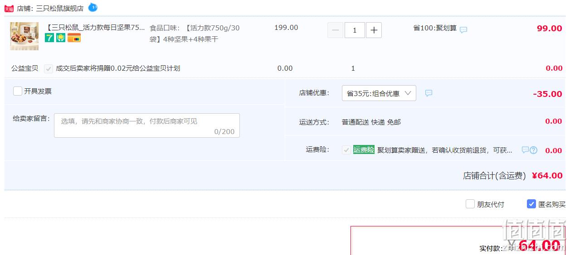This screenshot has width=570, height=255.
Task: Open Wangwang chat with the shop
Action: click(93, 7)
